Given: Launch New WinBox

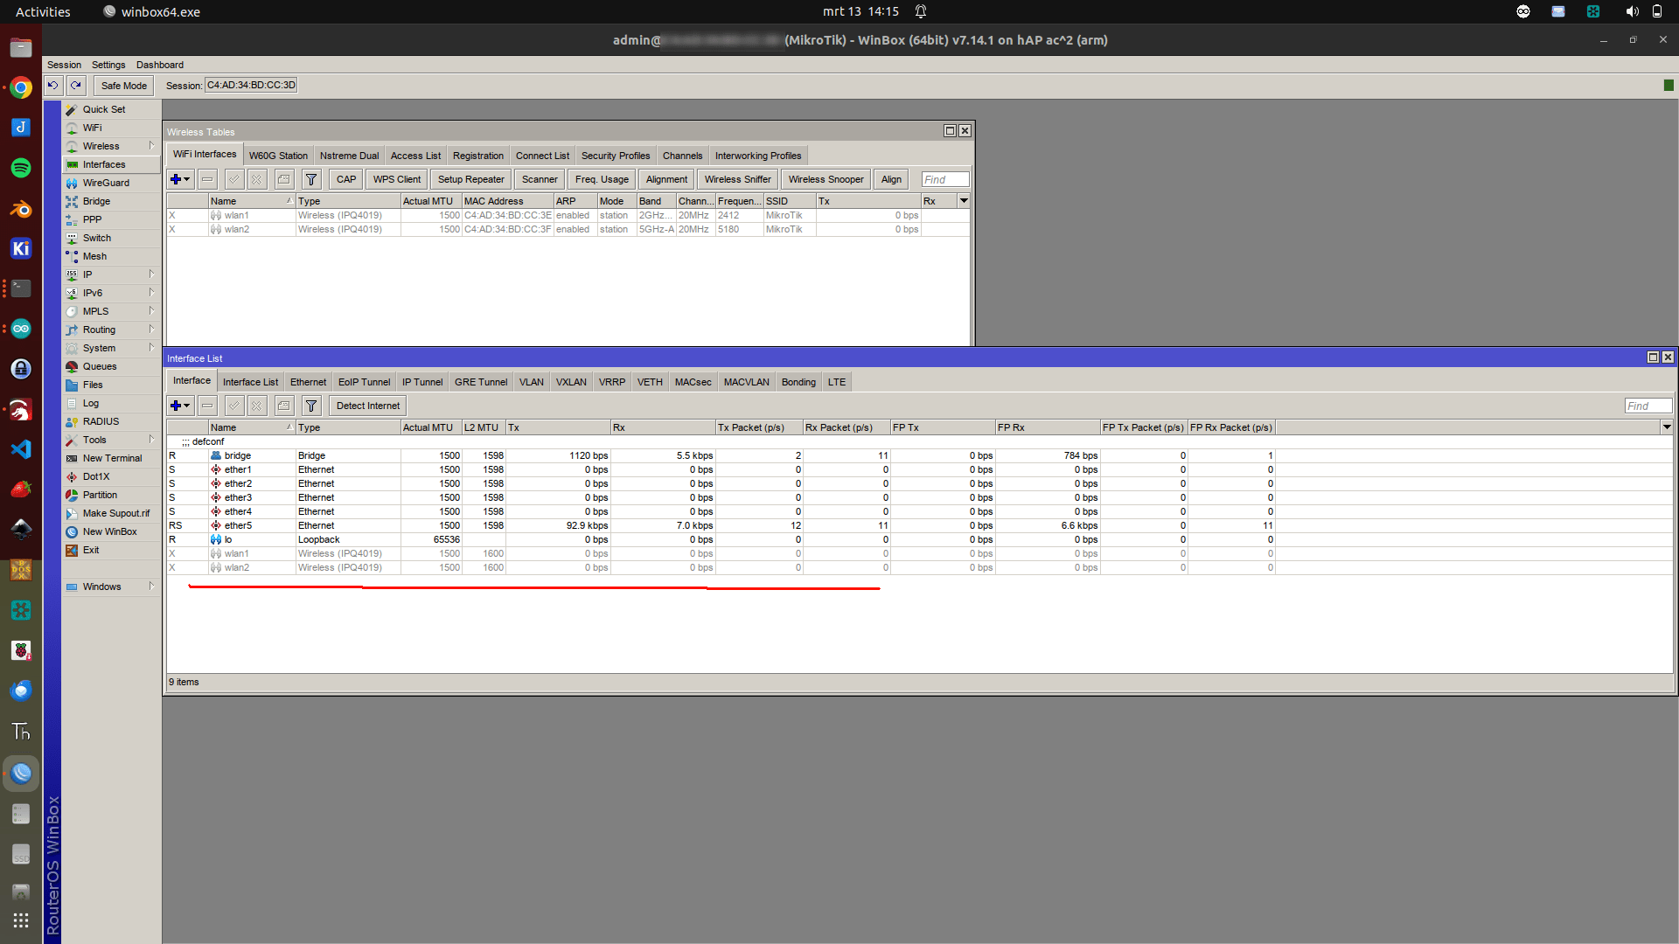Looking at the screenshot, I should click(111, 531).
